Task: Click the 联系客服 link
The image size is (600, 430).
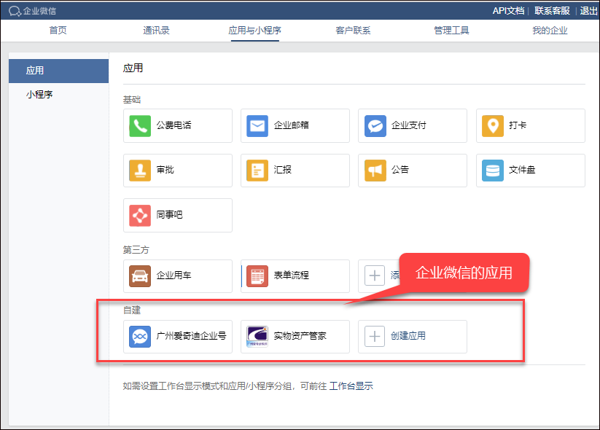Action: point(552,11)
